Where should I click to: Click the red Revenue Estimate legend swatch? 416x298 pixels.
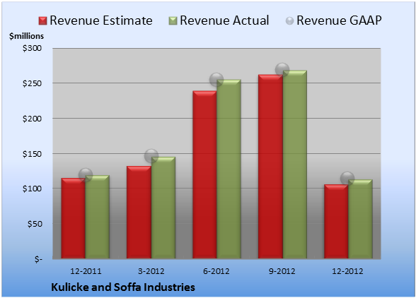[x=42, y=21]
